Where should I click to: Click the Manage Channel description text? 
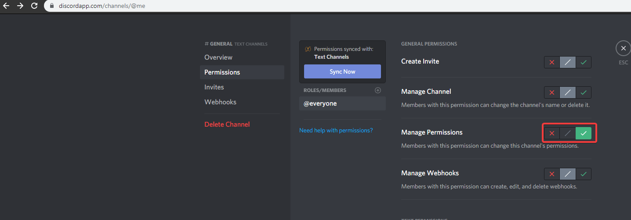click(495, 105)
